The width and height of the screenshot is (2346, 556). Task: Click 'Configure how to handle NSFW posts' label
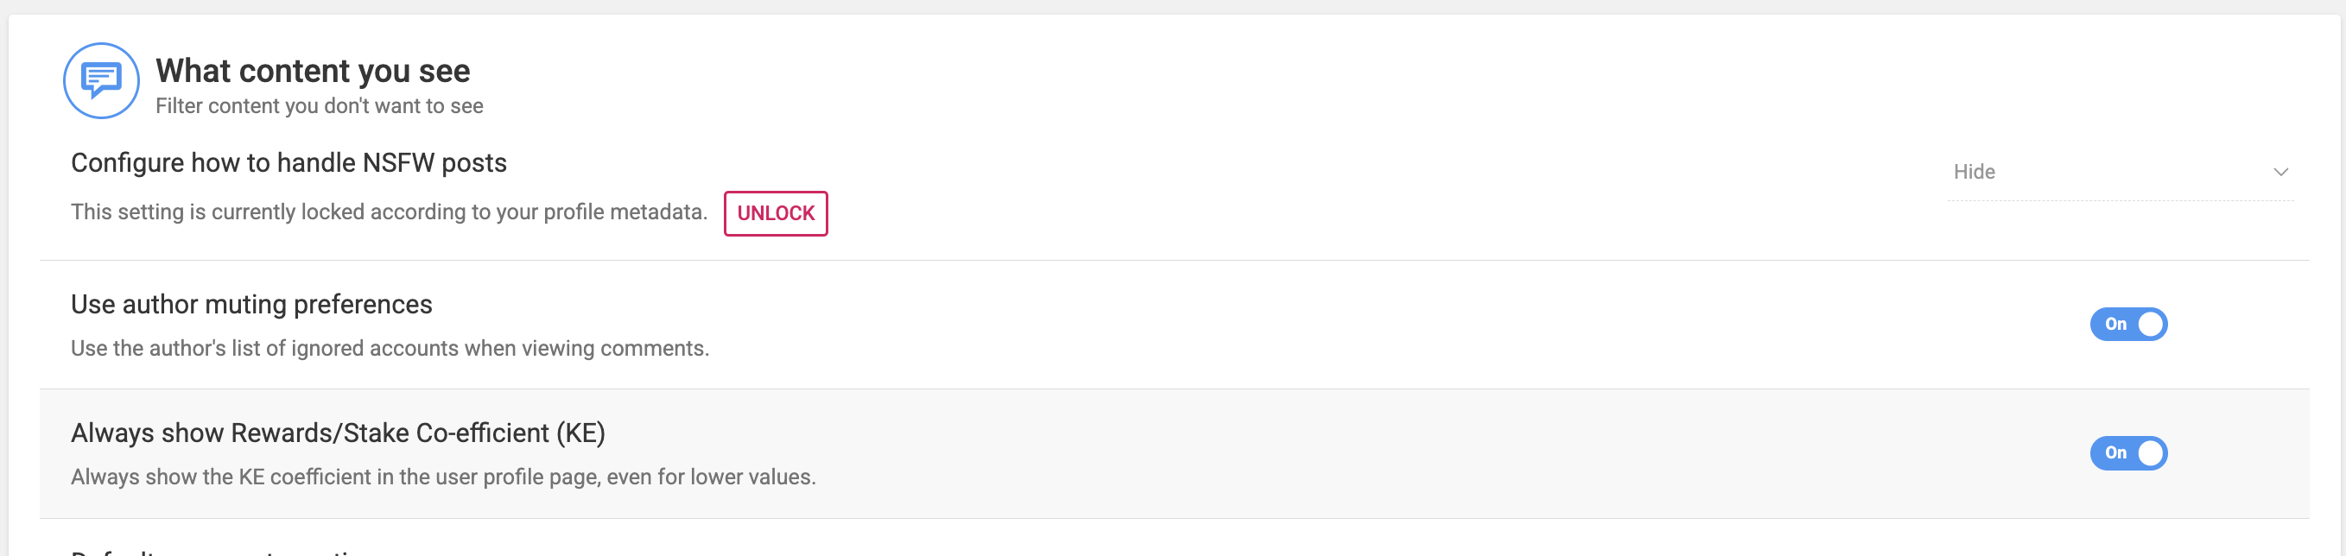click(288, 163)
